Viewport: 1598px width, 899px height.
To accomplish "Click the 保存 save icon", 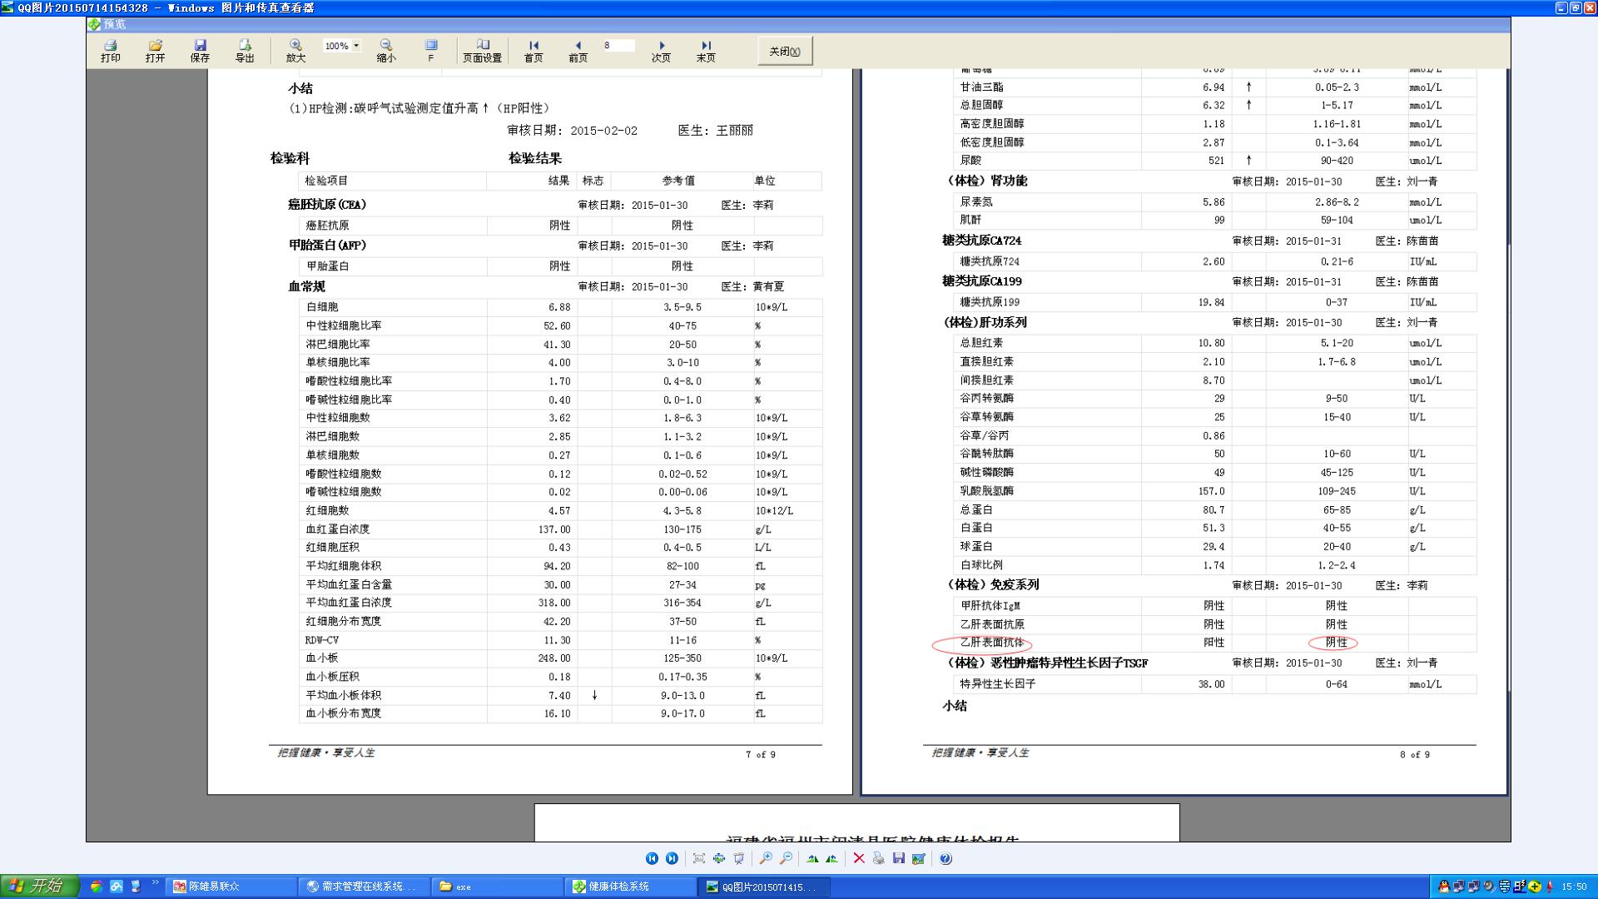I will [x=200, y=51].
